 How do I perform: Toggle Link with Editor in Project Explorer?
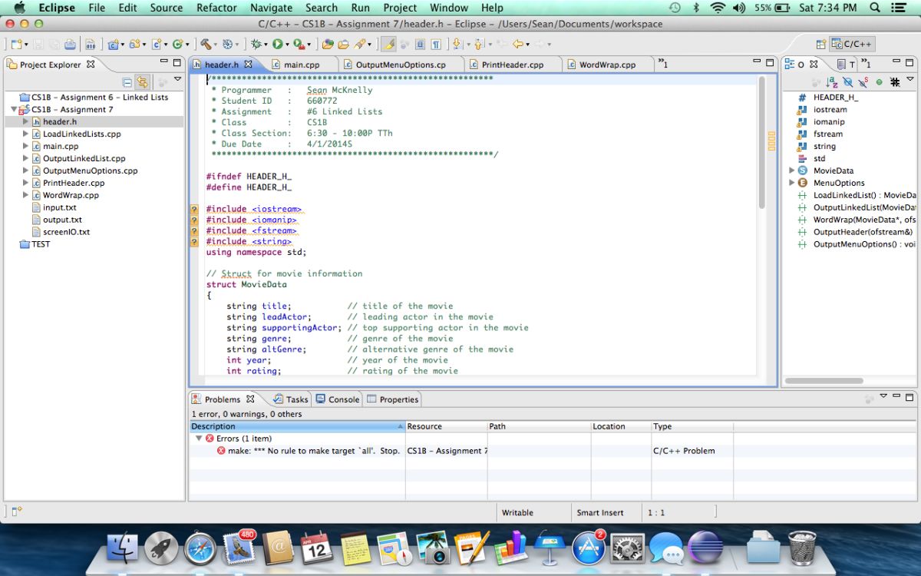tap(142, 82)
